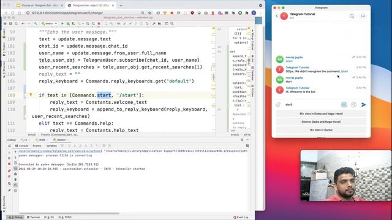Open the TODO tool window button
392x220 pixels.
point(66,218)
